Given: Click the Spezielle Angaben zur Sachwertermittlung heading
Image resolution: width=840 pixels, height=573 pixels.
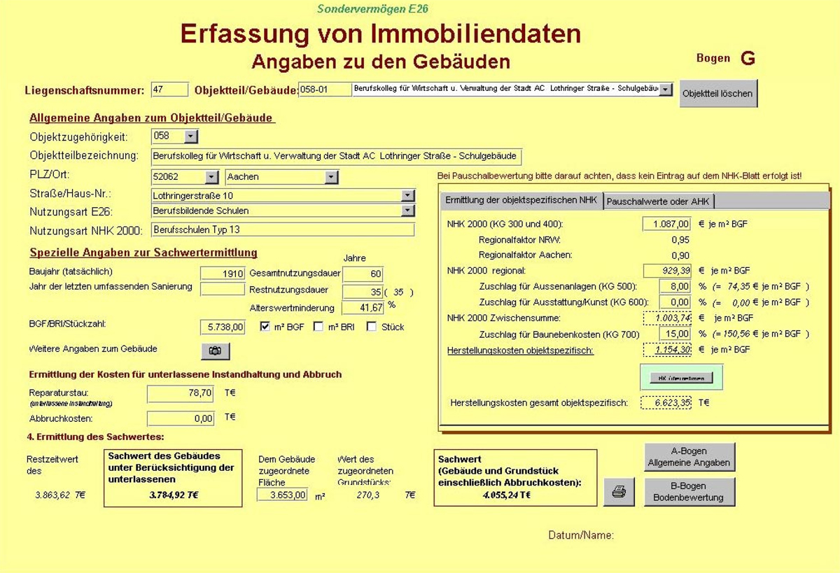Looking at the screenshot, I should (x=143, y=253).
